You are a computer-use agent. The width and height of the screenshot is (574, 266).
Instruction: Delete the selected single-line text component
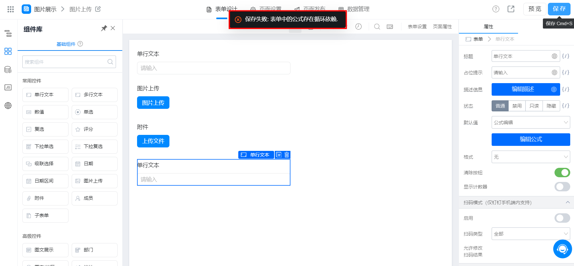tap(287, 155)
